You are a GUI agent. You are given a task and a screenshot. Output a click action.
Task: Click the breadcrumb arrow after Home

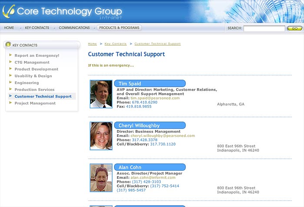[x=101, y=44]
